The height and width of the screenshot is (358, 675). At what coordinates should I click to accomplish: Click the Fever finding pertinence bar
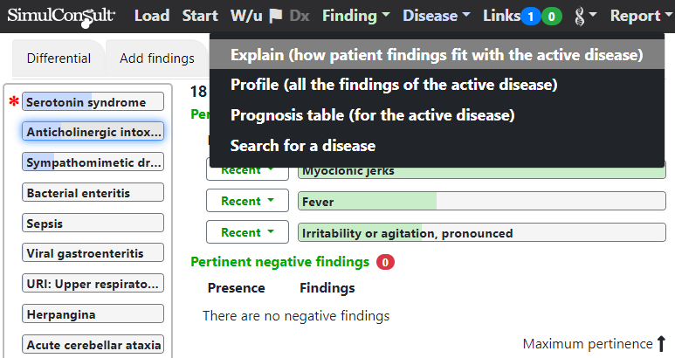[x=481, y=202]
